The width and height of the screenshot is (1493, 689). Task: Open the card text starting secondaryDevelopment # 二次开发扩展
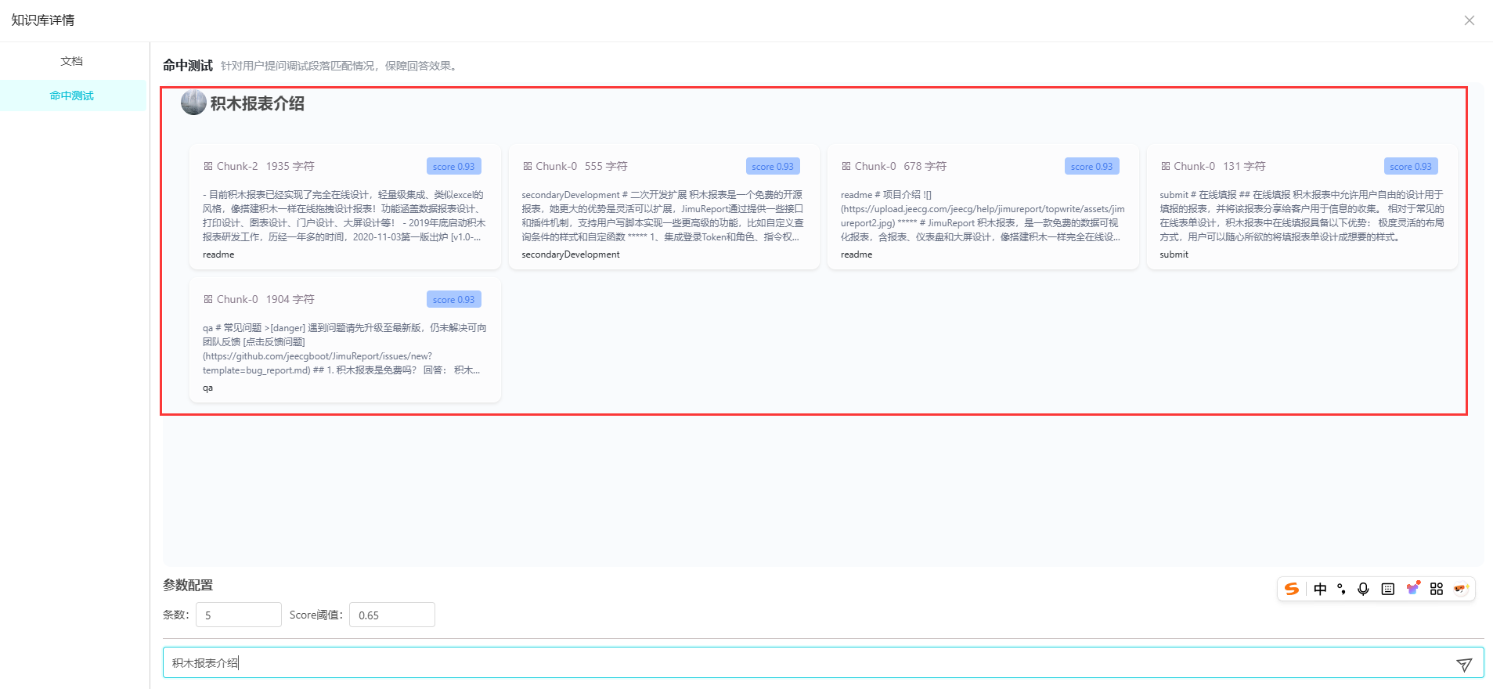(663, 215)
